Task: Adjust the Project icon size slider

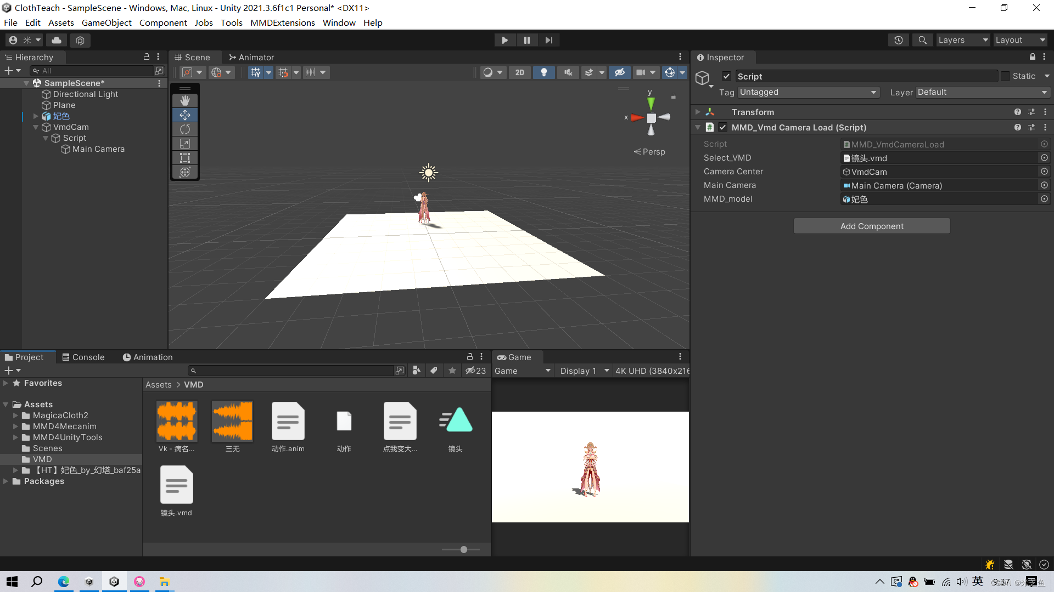Action: point(464,549)
